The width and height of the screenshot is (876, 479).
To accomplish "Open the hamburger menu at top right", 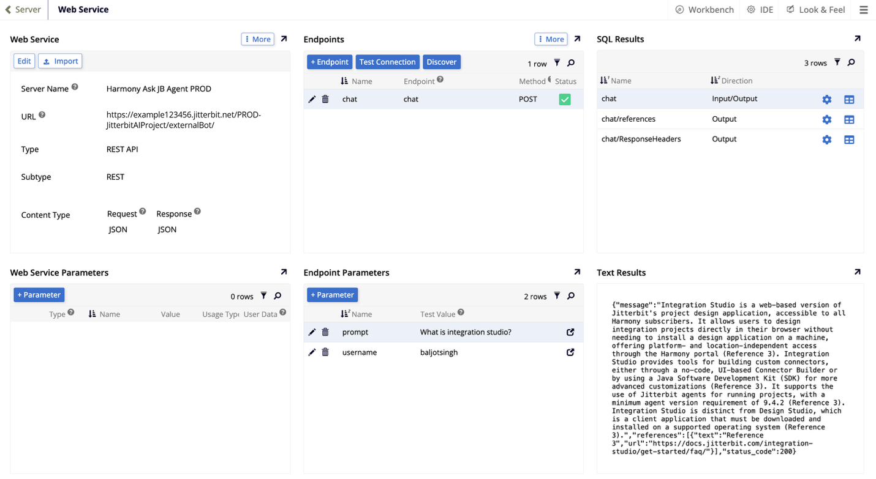I will [864, 10].
